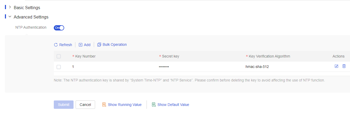Viewport: 350px width, 114px height.
Task: Collapse the Advanced Settings section chevron
Action: [10, 17]
